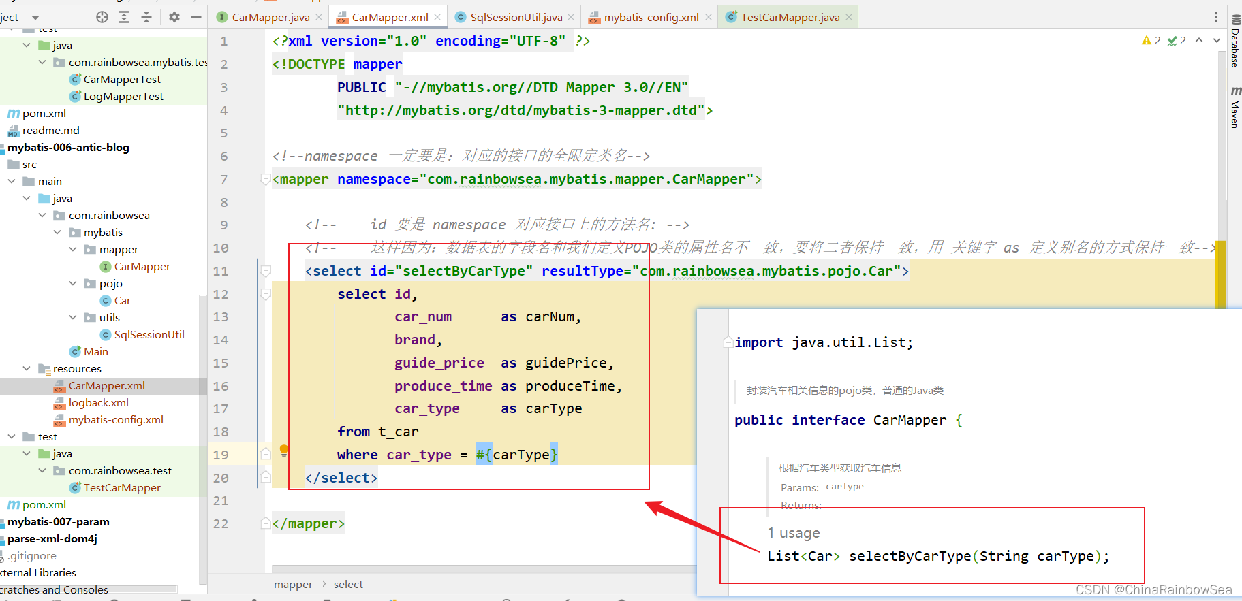1242x601 pixels.
Task: Open project panel settings gear
Action: point(174,17)
